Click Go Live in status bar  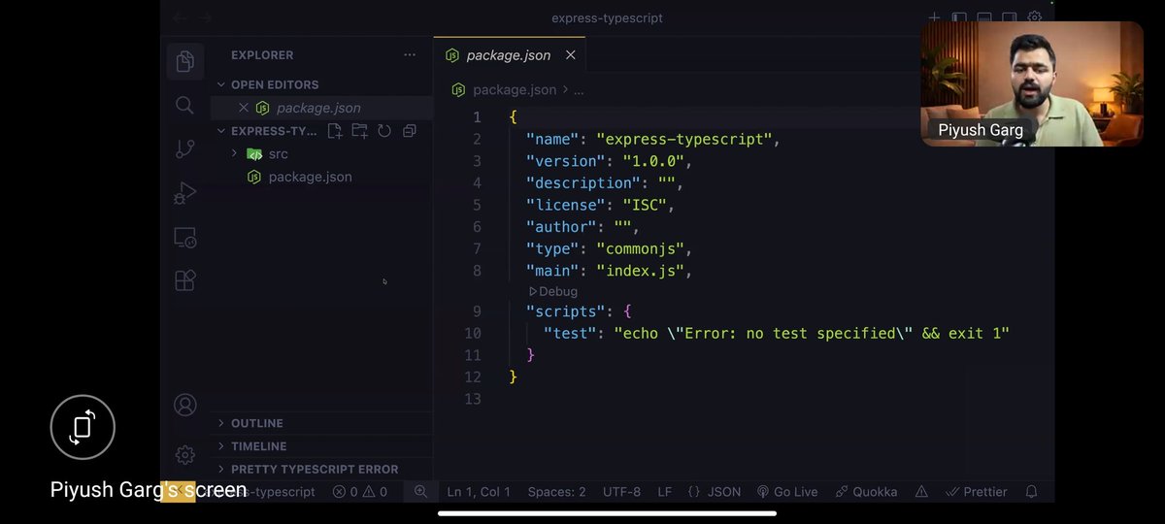tap(787, 492)
